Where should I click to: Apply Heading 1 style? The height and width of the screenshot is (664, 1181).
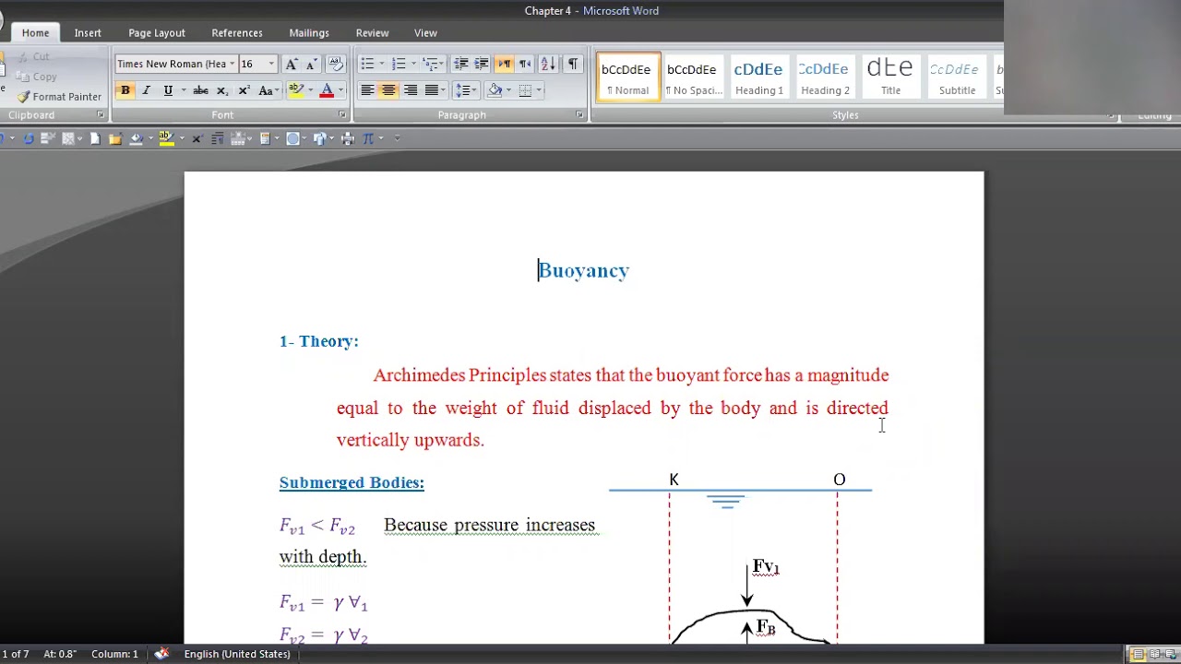pyautogui.click(x=758, y=77)
